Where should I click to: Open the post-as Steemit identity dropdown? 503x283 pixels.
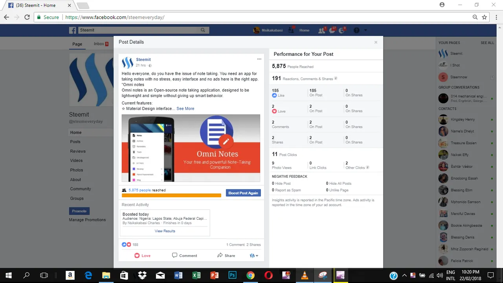(x=254, y=255)
